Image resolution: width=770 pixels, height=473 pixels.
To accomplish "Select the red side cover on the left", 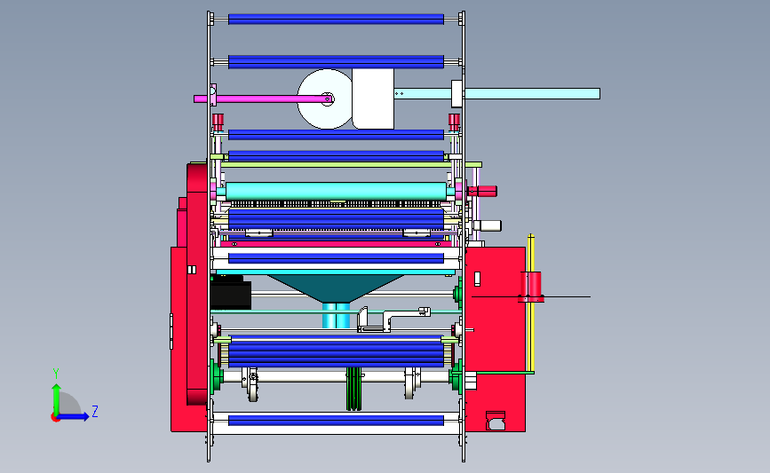I will (x=197, y=285).
